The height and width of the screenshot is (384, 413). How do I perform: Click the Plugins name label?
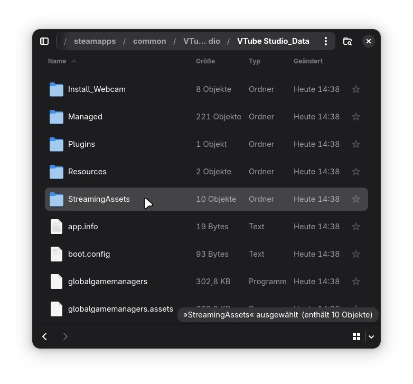(x=81, y=144)
